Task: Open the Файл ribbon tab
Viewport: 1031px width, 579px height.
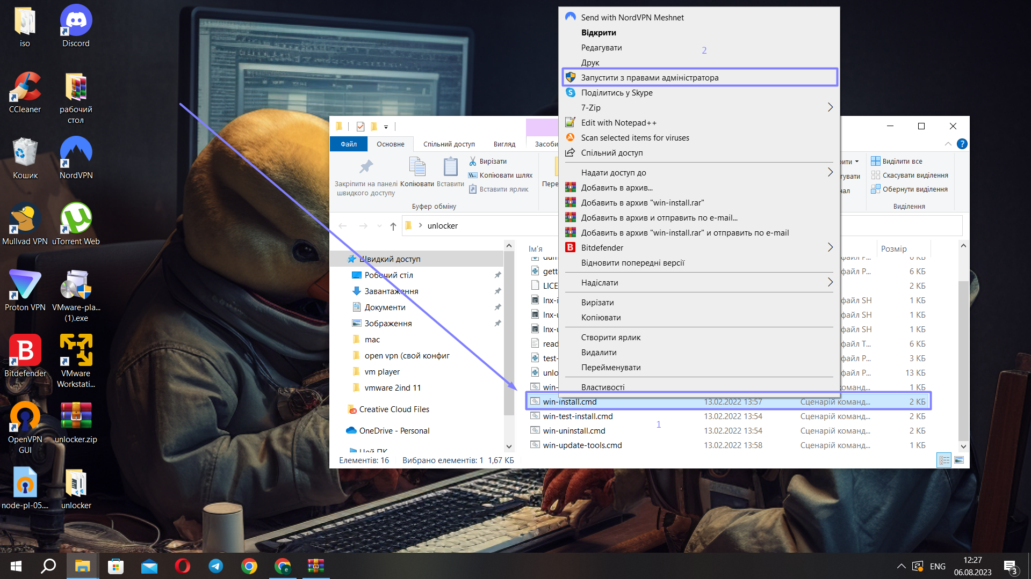Action: tap(348, 144)
